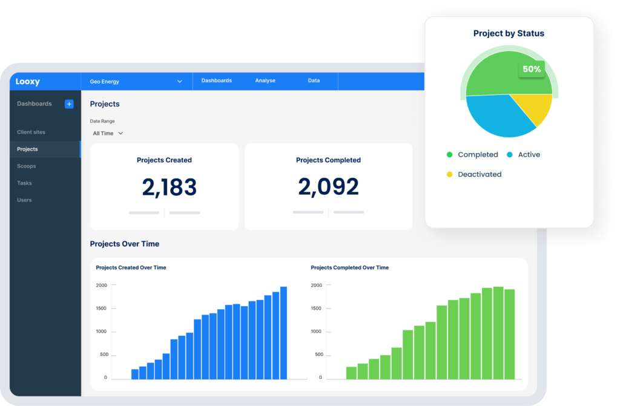Screen dimensions: 620x406
Task: Click the plus icon next to Dashboards
Action: 69,103
